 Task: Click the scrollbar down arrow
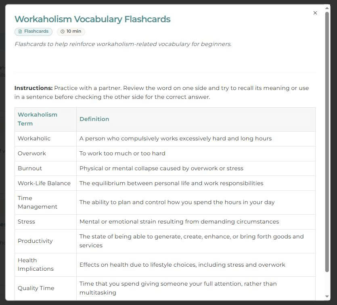click(x=327, y=297)
